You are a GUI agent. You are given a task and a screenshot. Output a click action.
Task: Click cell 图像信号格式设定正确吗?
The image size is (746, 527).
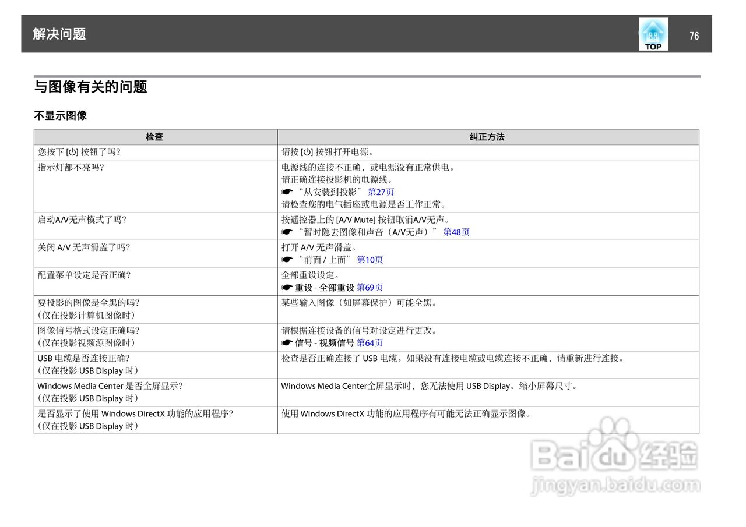coord(156,337)
